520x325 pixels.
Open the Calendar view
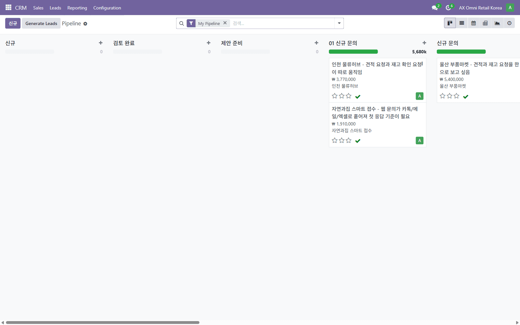point(474,23)
